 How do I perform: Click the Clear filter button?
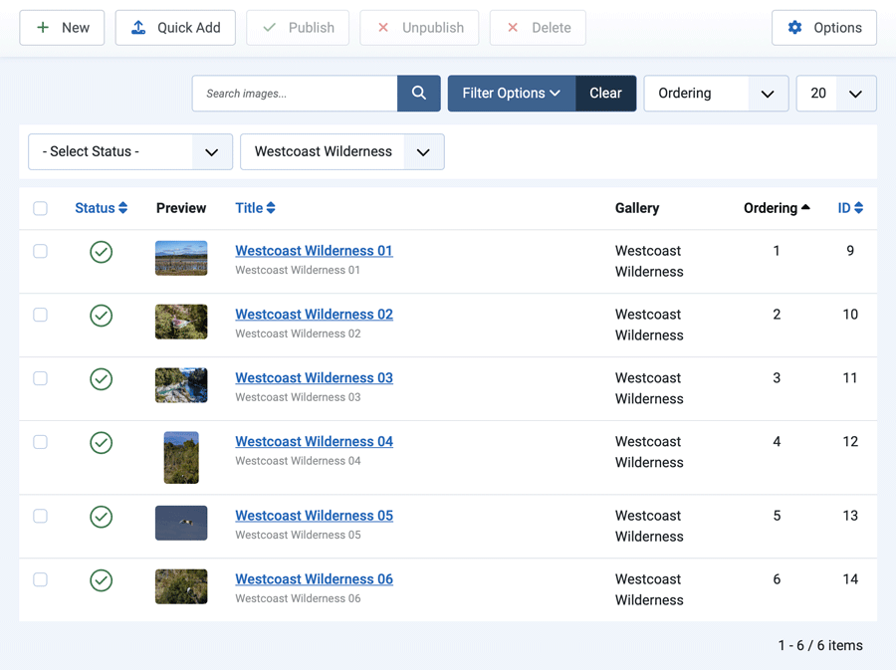605,93
